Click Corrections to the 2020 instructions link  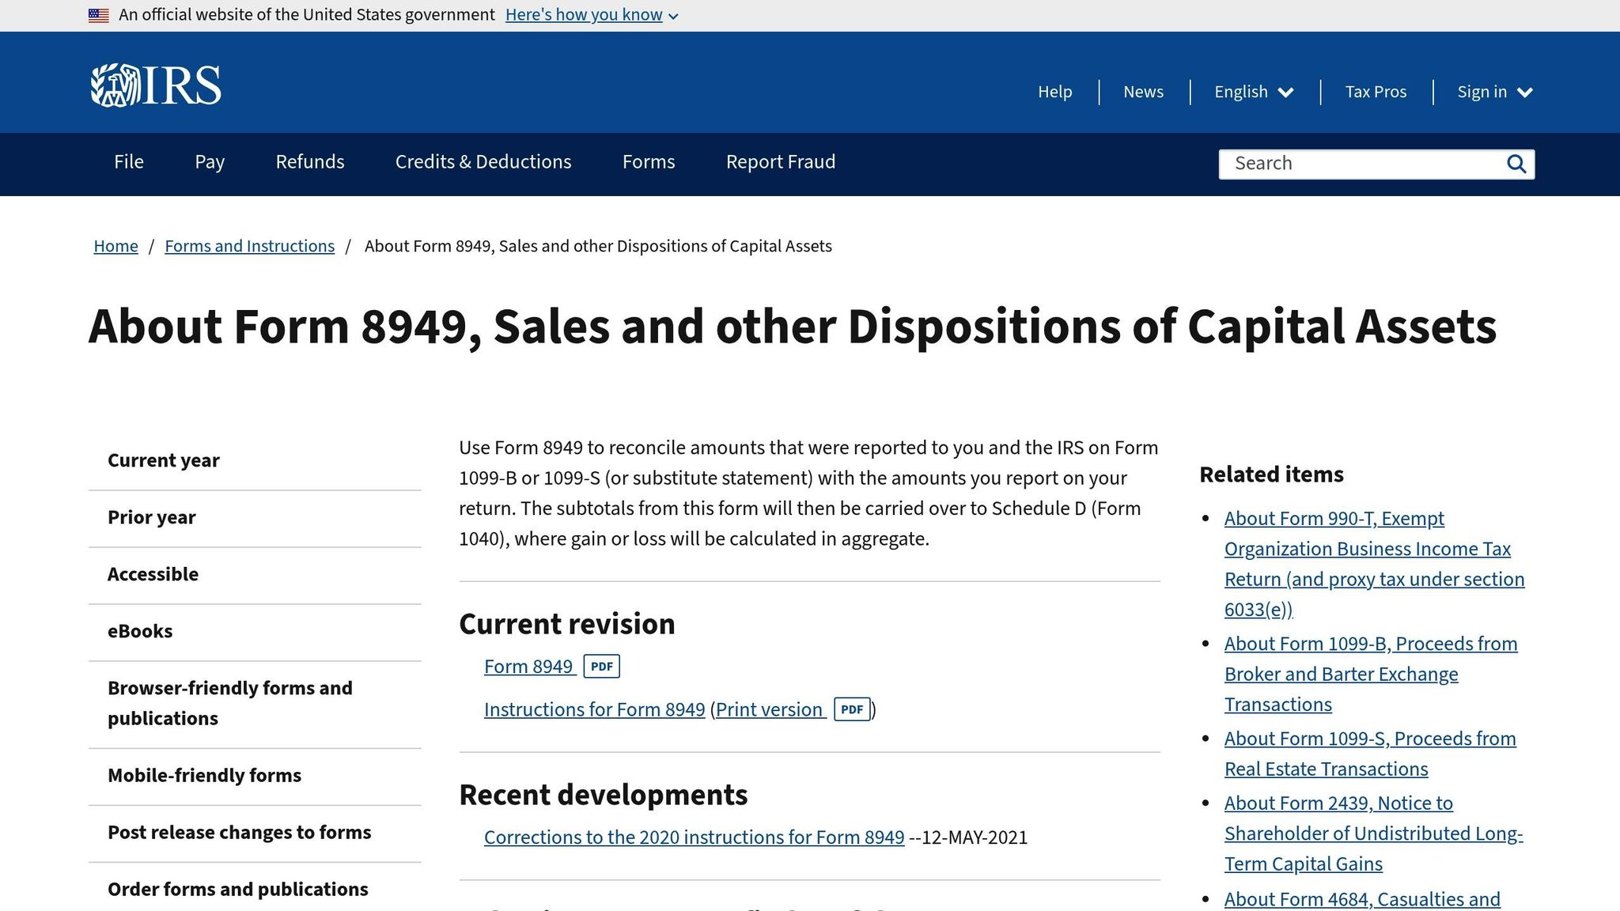click(x=694, y=837)
